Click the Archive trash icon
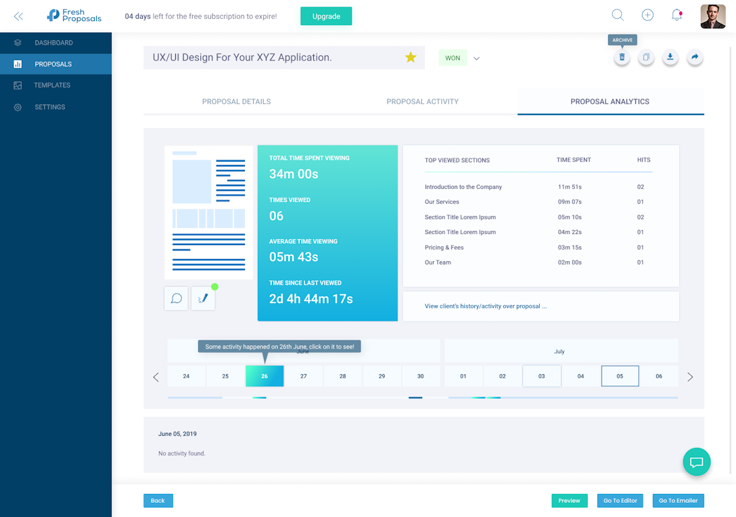Viewport: 736px width, 517px height. coord(622,58)
